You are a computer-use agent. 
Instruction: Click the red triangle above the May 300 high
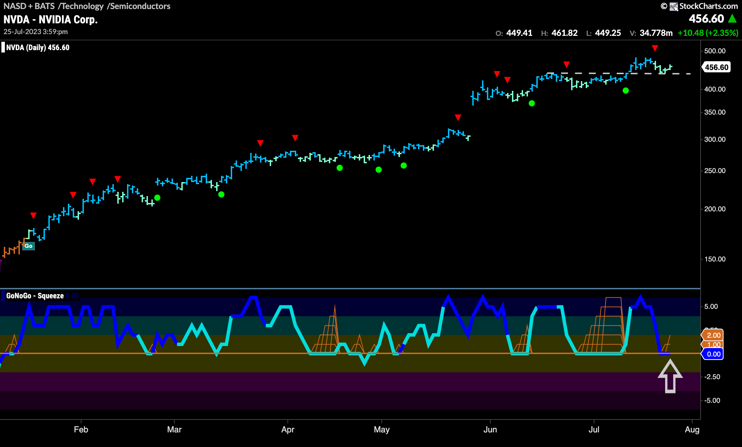pyautogui.click(x=458, y=118)
